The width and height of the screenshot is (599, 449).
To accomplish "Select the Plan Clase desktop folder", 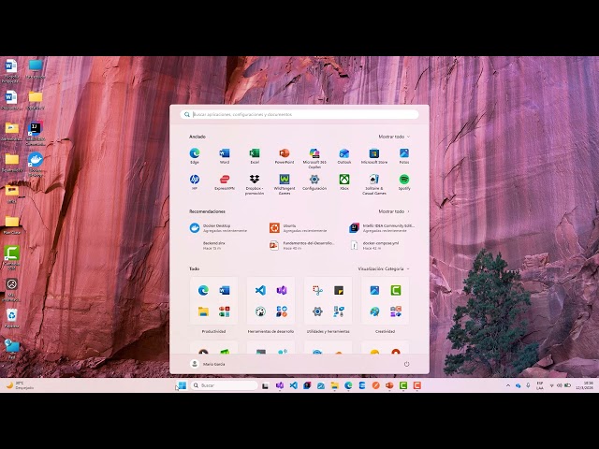I will 12,225.
